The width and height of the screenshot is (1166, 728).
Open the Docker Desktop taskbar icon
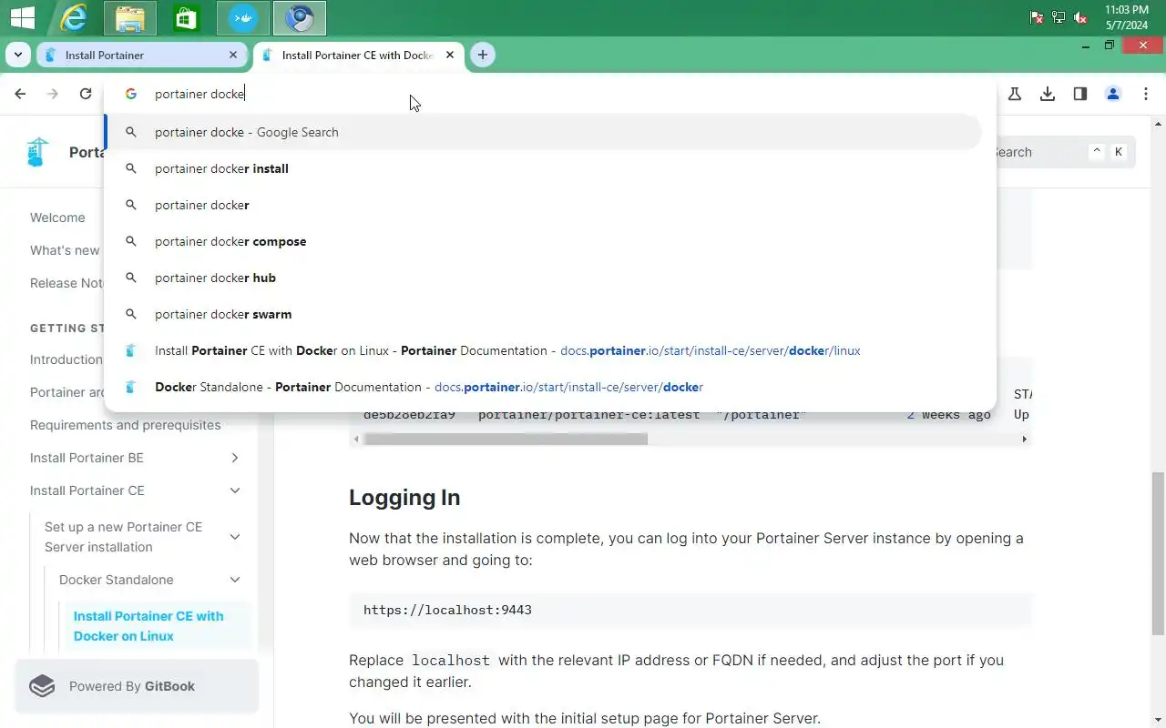click(243, 18)
